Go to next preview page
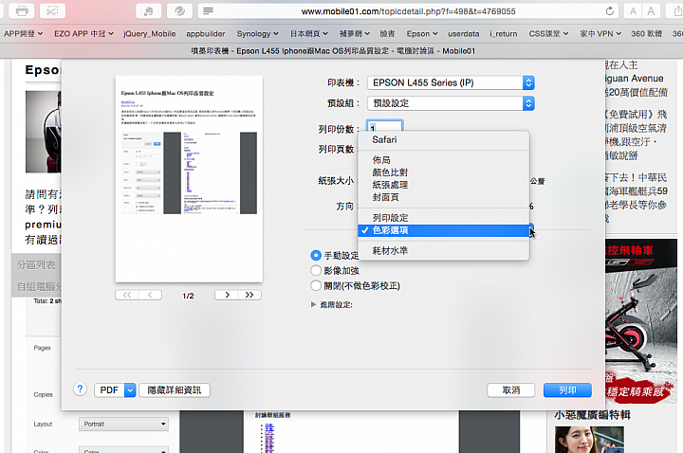The width and height of the screenshot is (683, 453). pyautogui.click(x=227, y=295)
